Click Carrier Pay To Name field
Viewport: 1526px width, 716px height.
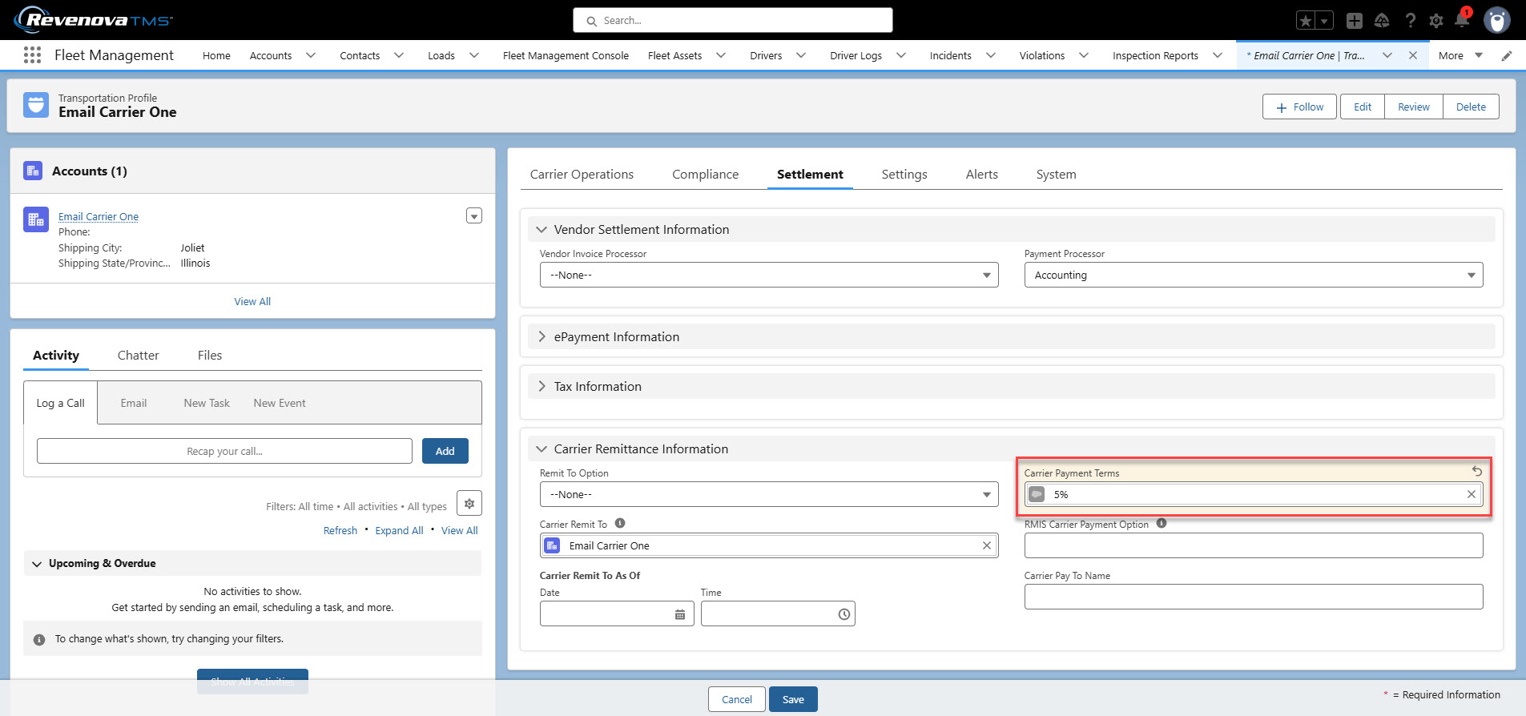point(1254,597)
